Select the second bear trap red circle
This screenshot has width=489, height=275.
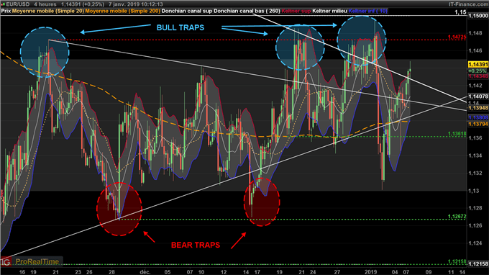pyautogui.click(x=262, y=202)
